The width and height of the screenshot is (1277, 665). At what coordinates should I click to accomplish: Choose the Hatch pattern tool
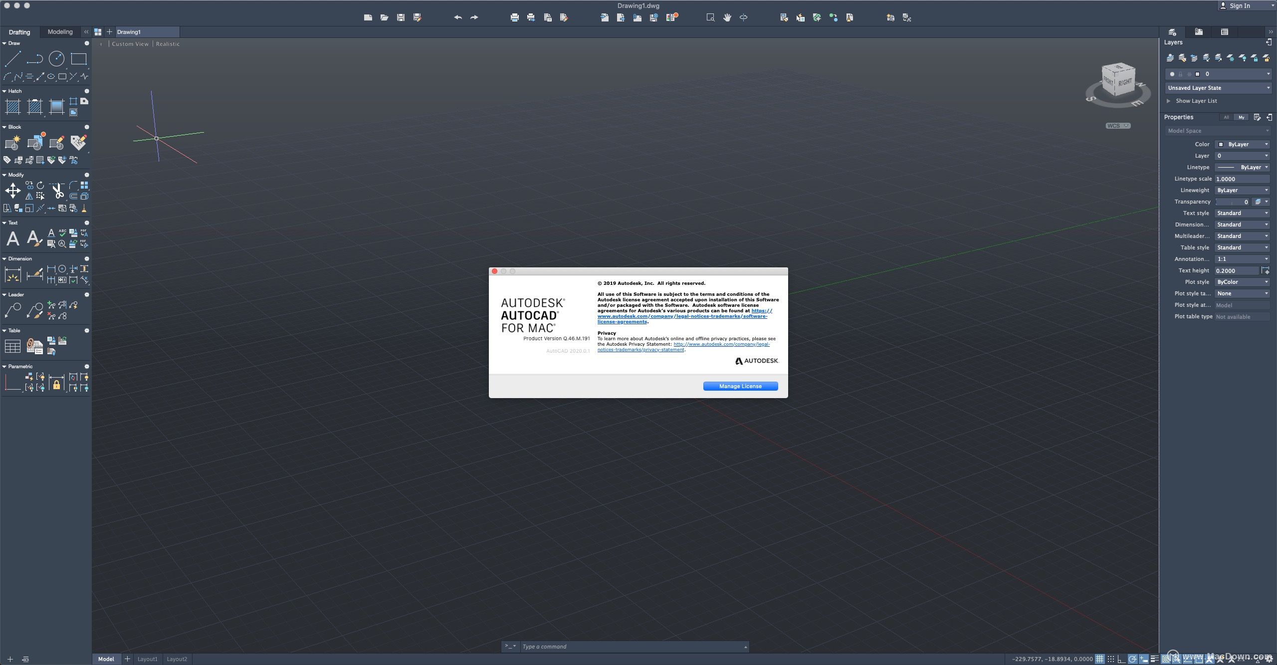[x=12, y=107]
